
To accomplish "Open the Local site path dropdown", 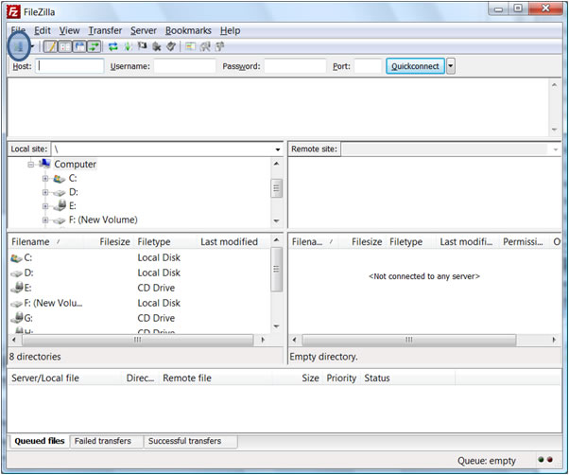I will click(x=278, y=150).
